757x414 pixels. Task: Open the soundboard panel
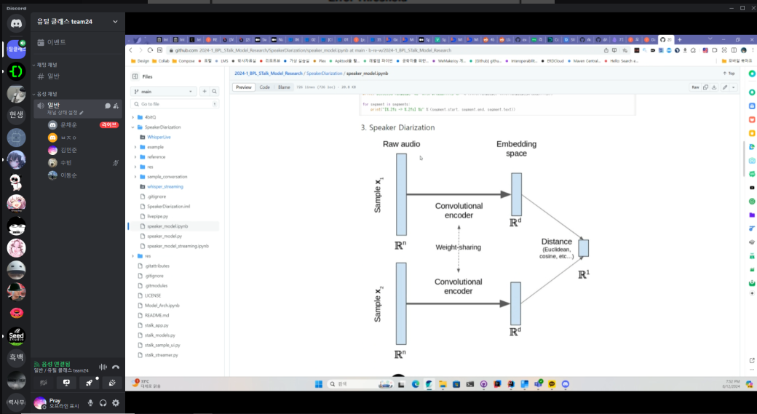(x=111, y=383)
